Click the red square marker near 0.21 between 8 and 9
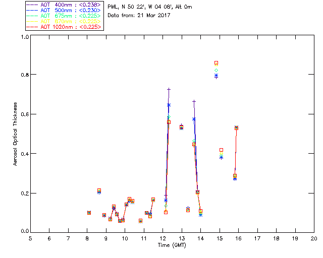Image resolution: width=323 pixels, height=258 pixels. (x=99, y=190)
